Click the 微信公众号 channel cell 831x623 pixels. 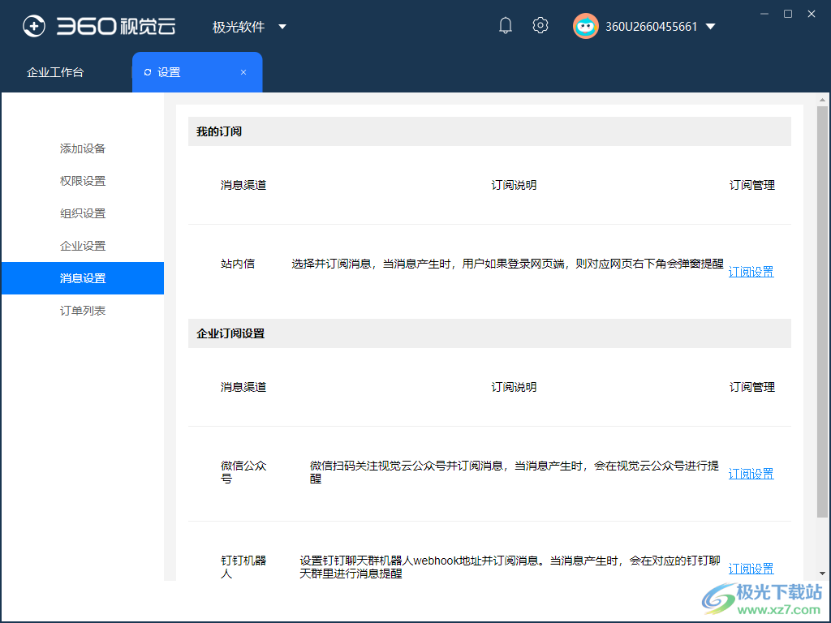[243, 472]
